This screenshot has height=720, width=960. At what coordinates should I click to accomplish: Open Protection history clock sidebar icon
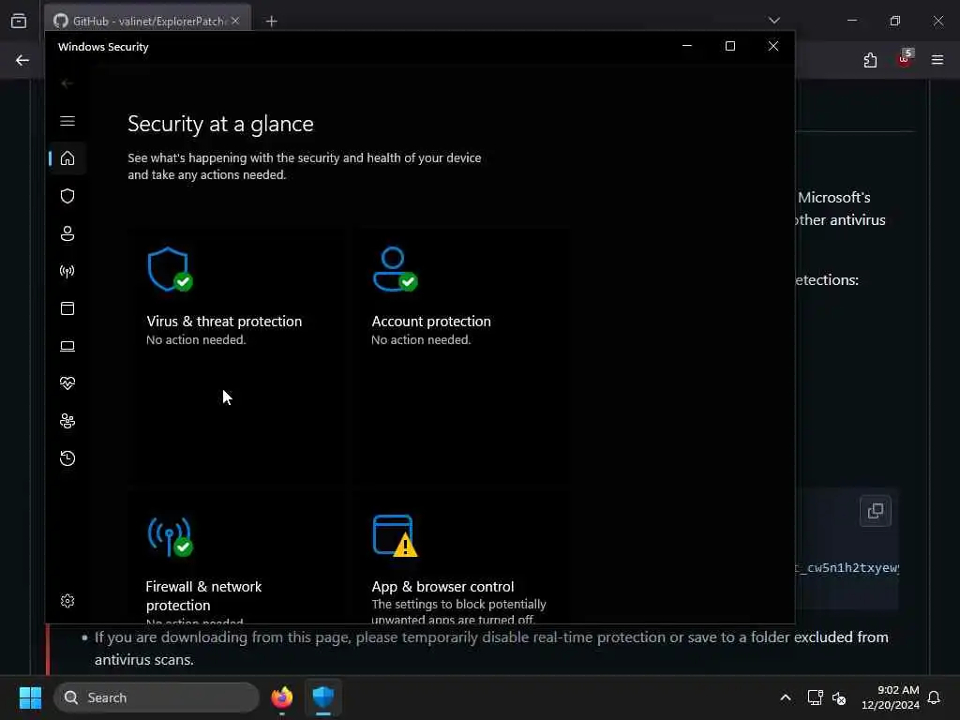pyautogui.click(x=67, y=458)
